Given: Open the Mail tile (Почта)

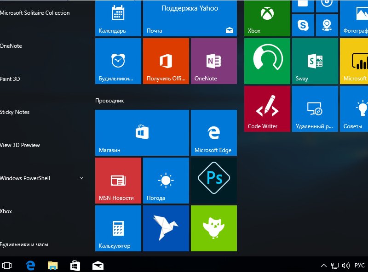Looking at the screenshot, I should [190, 18].
